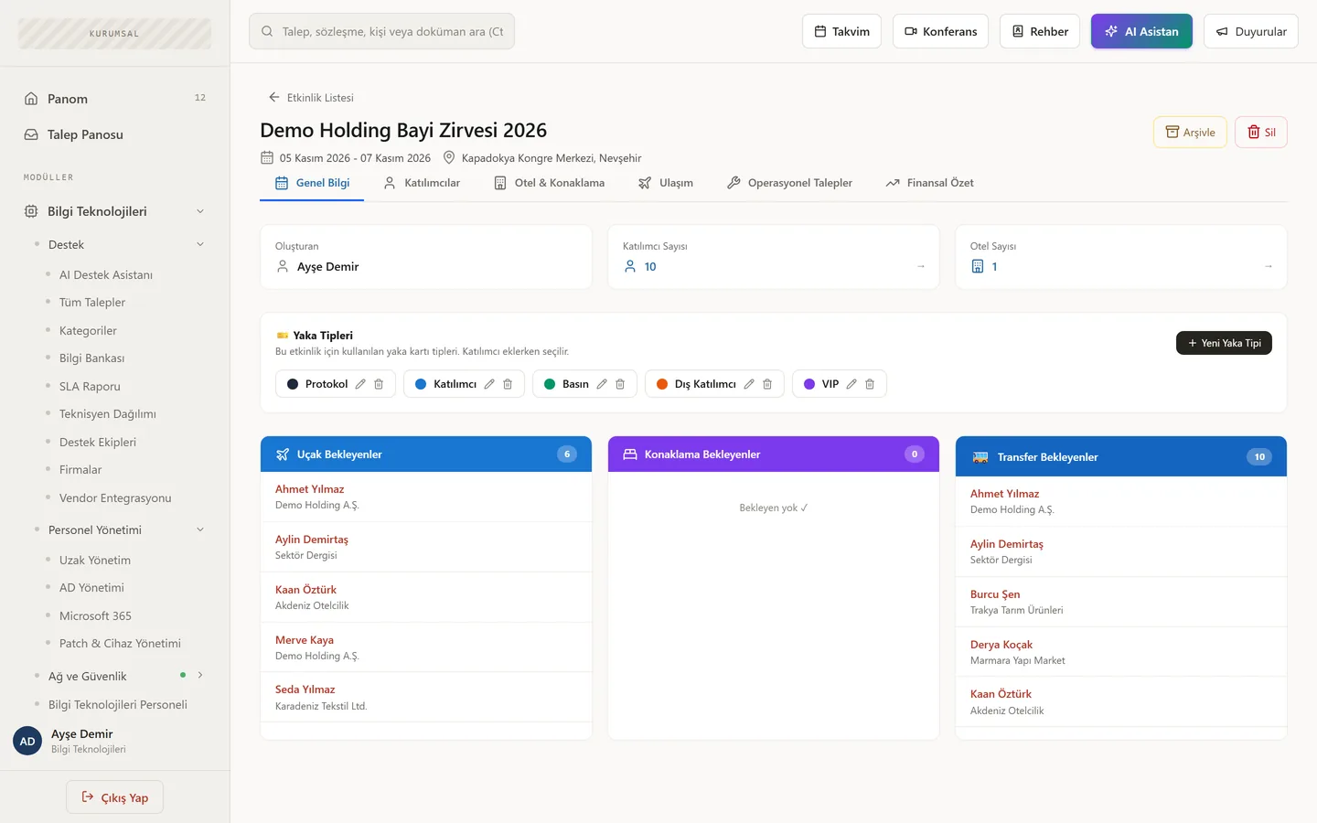The height and width of the screenshot is (823, 1317).
Task: Open SLA Raporu in the sidebar
Action: tap(90, 387)
